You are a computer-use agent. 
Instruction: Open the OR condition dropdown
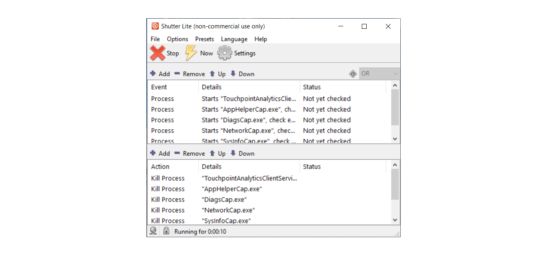(x=380, y=74)
